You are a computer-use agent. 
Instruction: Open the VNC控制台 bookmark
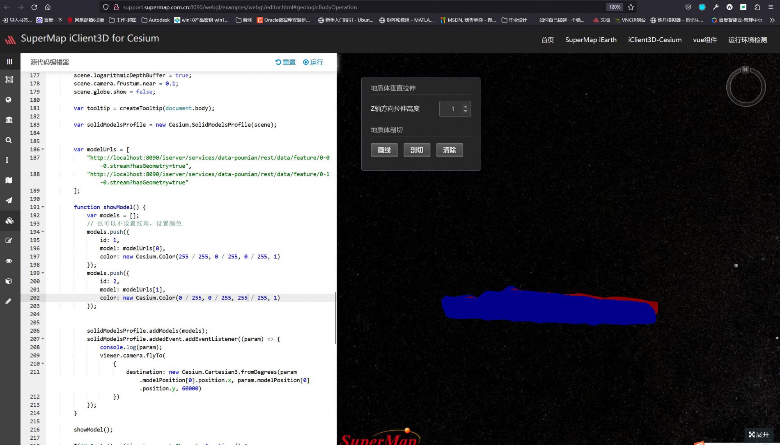pyautogui.click(x=630, y=20)
